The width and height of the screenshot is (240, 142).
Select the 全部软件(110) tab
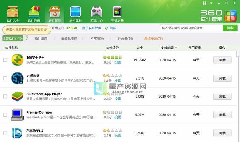click(13, 38)
